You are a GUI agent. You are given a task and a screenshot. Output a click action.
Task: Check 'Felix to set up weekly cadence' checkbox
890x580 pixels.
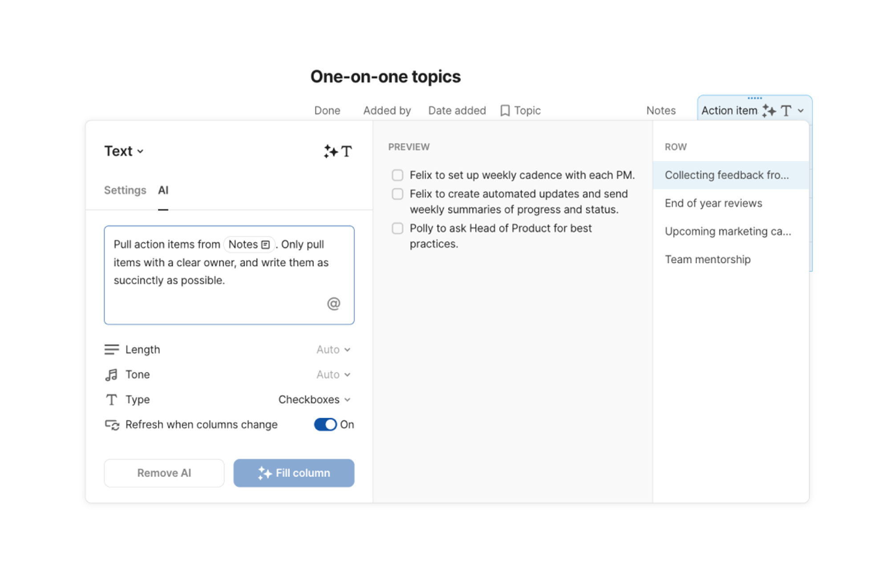[397, 175]
